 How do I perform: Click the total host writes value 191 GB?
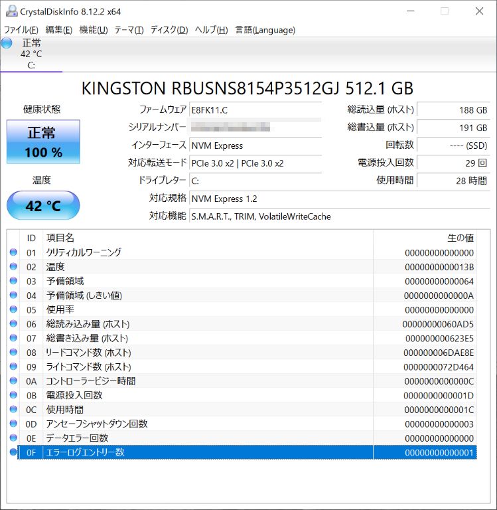453,127
